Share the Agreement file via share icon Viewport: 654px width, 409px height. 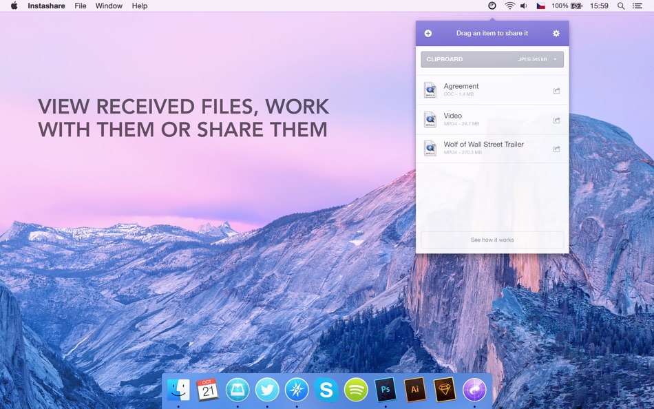click(556, 91)
